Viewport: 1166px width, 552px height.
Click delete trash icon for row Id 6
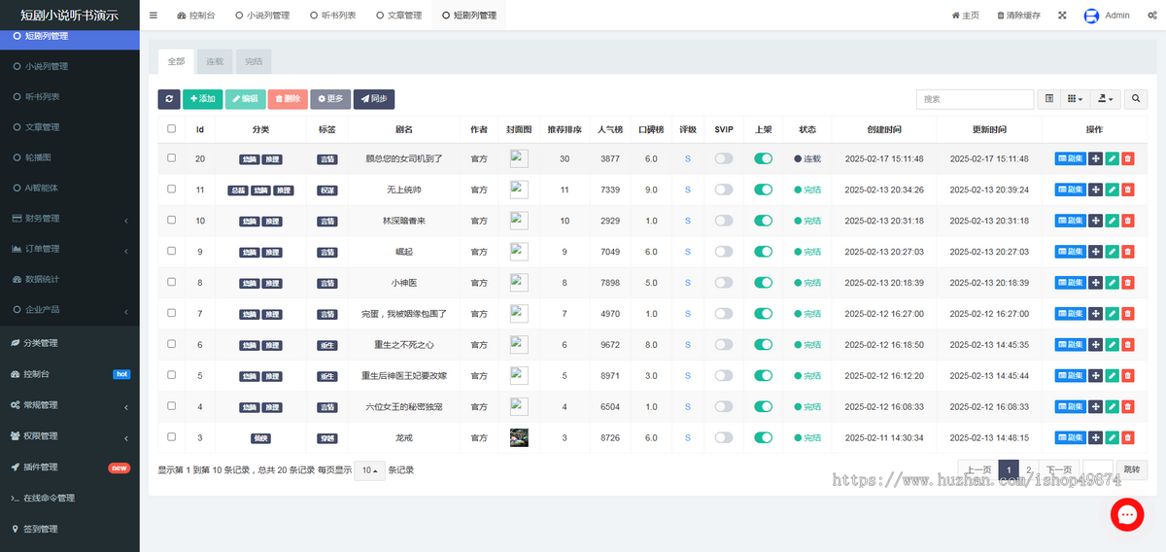click(1127, 345)
